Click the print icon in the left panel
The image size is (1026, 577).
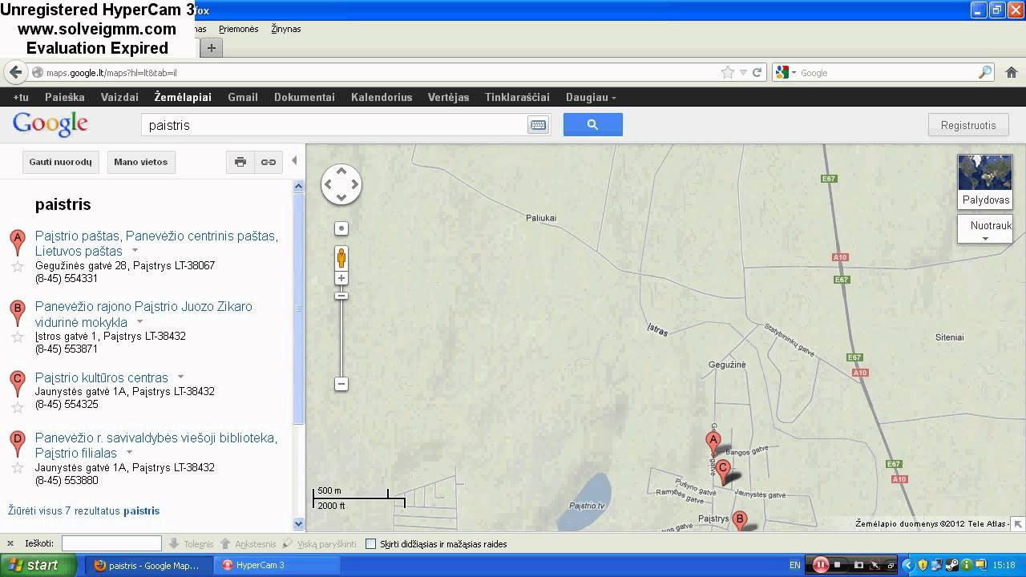pyautogui.click(x=240, y=162)
